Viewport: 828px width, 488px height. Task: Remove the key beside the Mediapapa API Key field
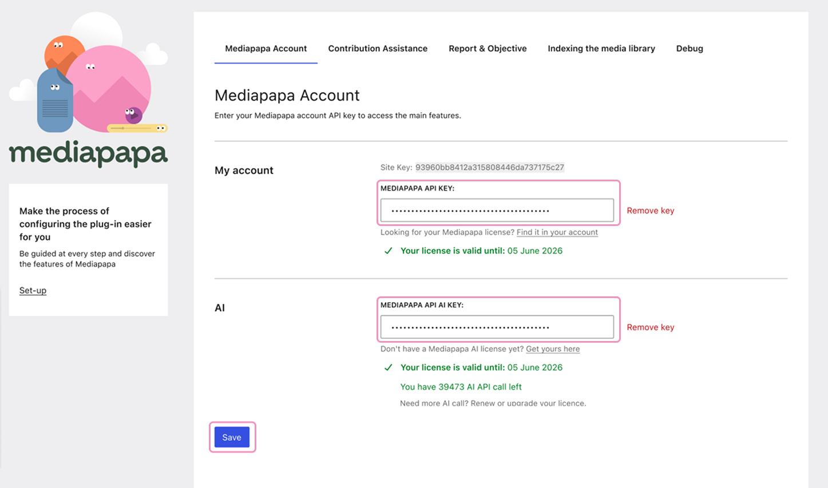click(650, 211)
